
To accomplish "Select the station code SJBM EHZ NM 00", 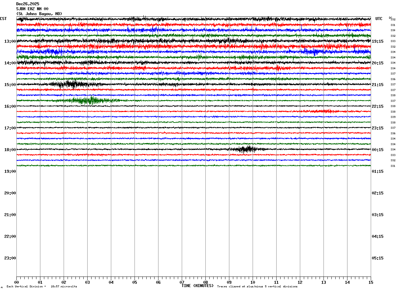I will click(32, 9).
